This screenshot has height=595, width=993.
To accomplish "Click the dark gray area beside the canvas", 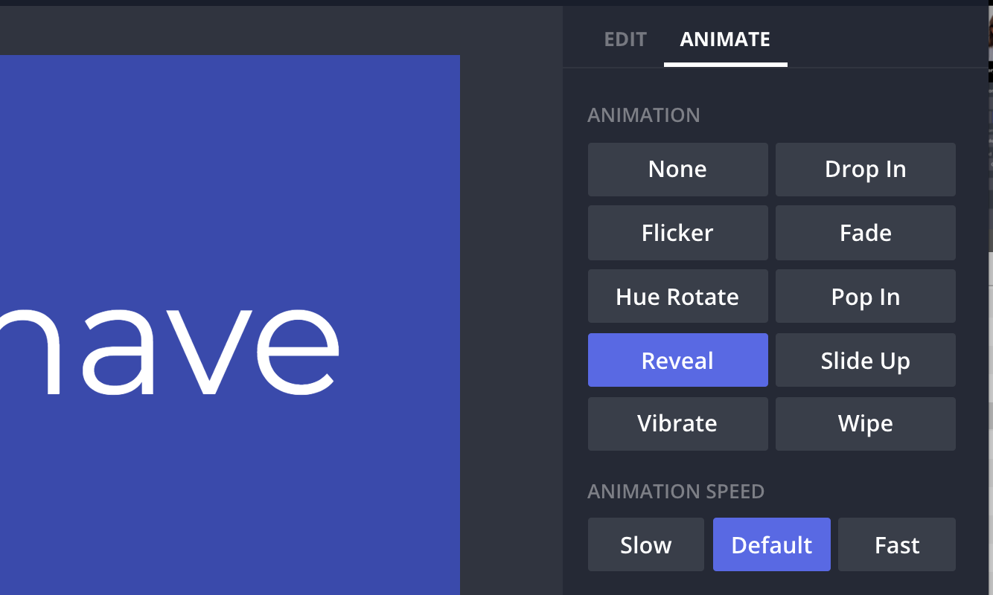I will [511, 297].
